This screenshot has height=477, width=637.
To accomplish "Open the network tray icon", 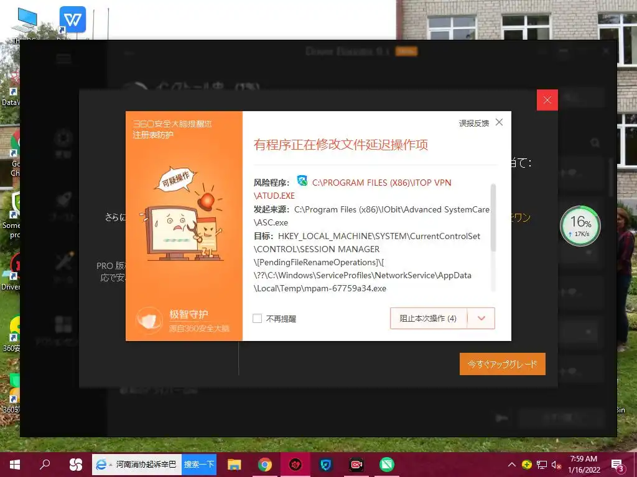I will tap(542, 465).
